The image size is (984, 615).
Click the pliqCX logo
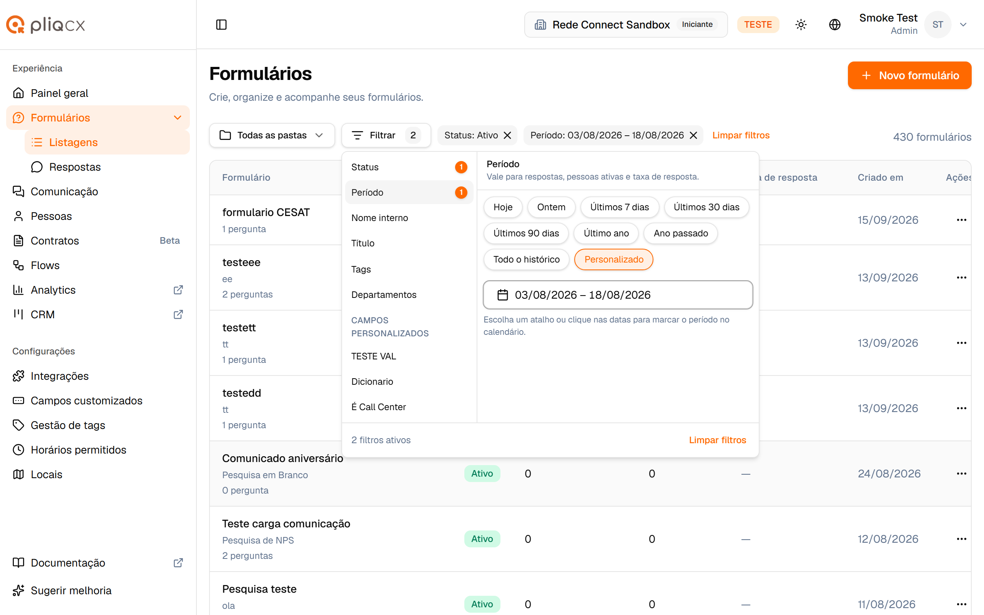click(45, 24)
